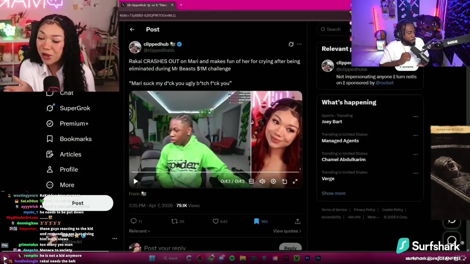Open Cookie Policy link
Viewport: 470px width, 264px height.
(393, 210)
